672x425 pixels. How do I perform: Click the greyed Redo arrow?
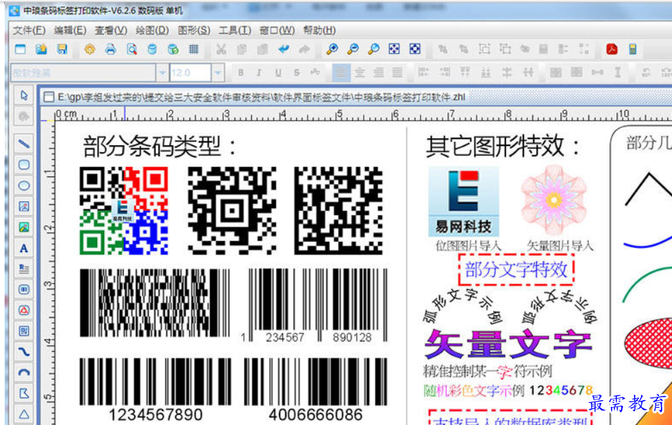click(x=304, y=50)
